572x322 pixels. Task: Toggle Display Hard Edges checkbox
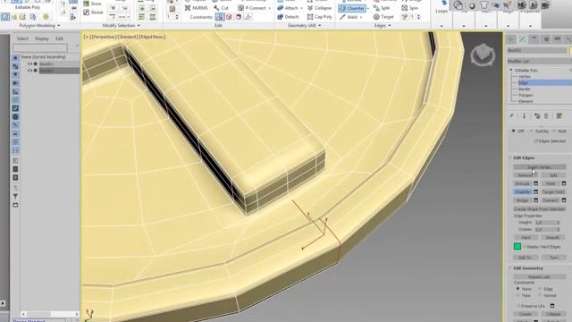click(x=525, y=247)
